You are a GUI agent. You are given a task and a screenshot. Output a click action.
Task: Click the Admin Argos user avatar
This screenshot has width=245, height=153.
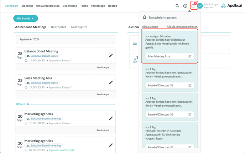200,6
